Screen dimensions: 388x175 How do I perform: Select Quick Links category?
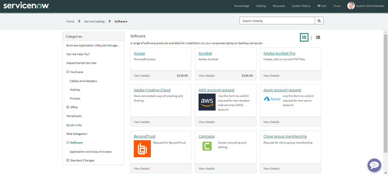point(74,125)
